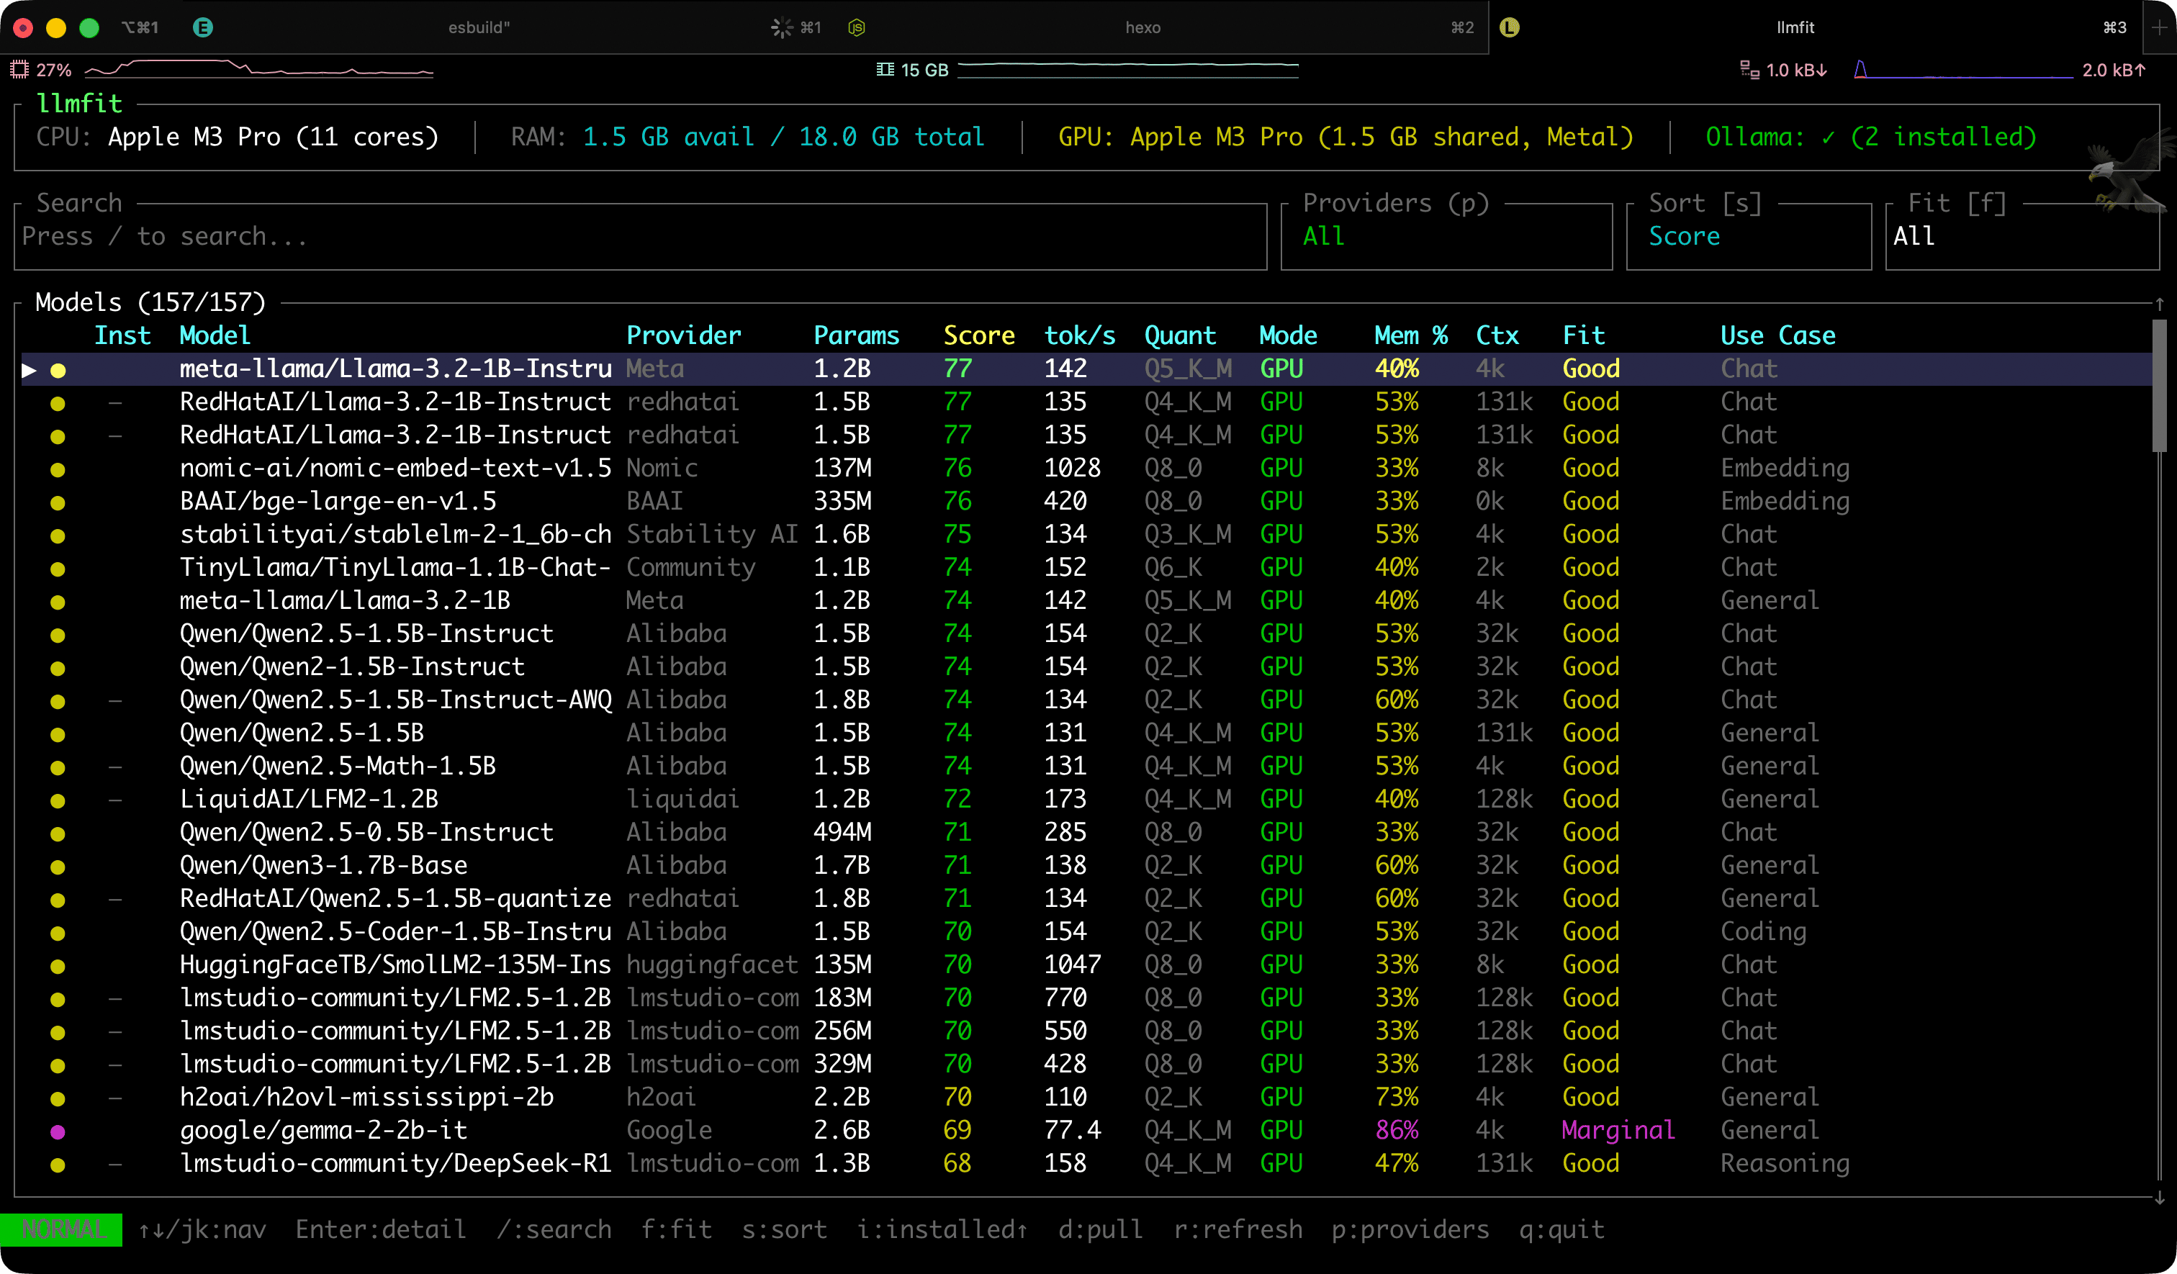Click the magenta dot beside google/gemma-2-2b-it
Image resolution: width=2177 pixels, height=1274 pixels.
pos(58,1131)
